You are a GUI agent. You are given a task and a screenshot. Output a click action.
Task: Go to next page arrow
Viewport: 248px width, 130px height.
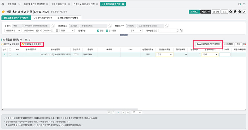[123, 112]
